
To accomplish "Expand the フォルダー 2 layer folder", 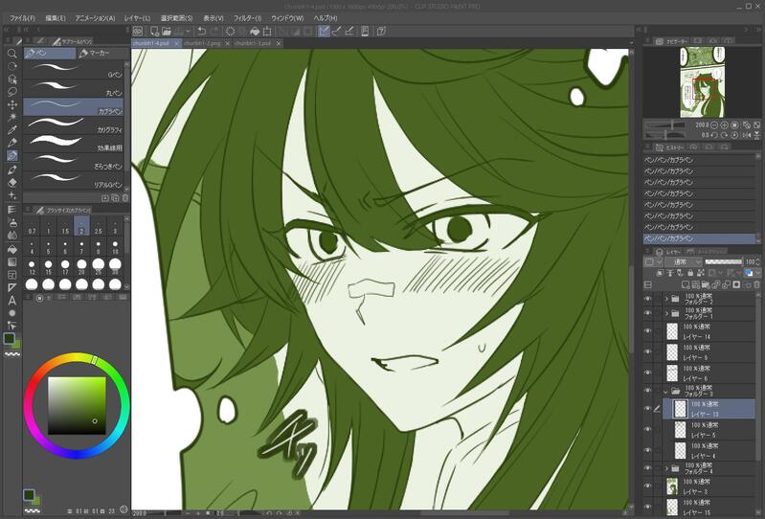I will point(666,299).
